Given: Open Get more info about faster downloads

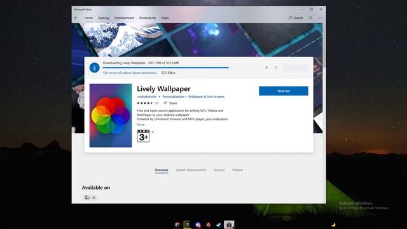Looking at the screenshot, I should [x=130, y=73].
